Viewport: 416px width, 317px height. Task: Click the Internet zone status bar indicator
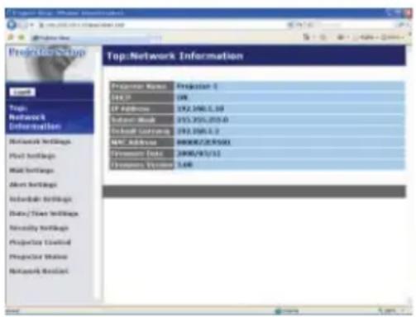tap(287, 311)
